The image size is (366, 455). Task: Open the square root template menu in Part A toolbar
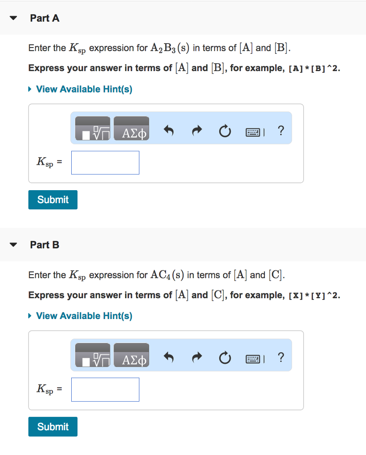92,128
